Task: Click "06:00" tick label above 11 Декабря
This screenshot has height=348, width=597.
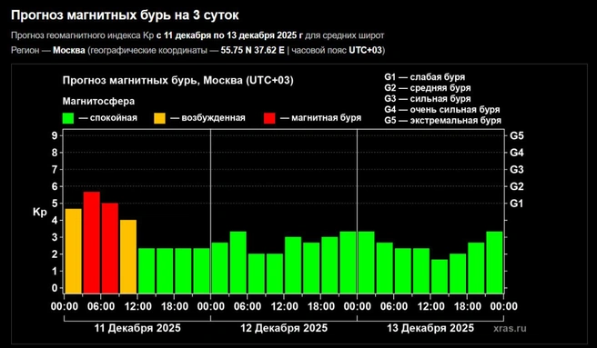Action: (x=101, y=306)
